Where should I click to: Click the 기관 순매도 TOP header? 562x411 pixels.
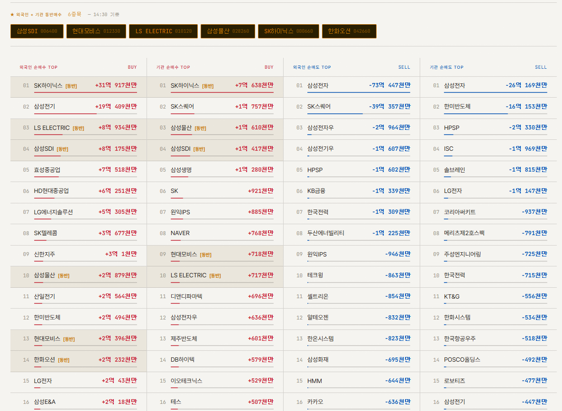click(447, 67)
